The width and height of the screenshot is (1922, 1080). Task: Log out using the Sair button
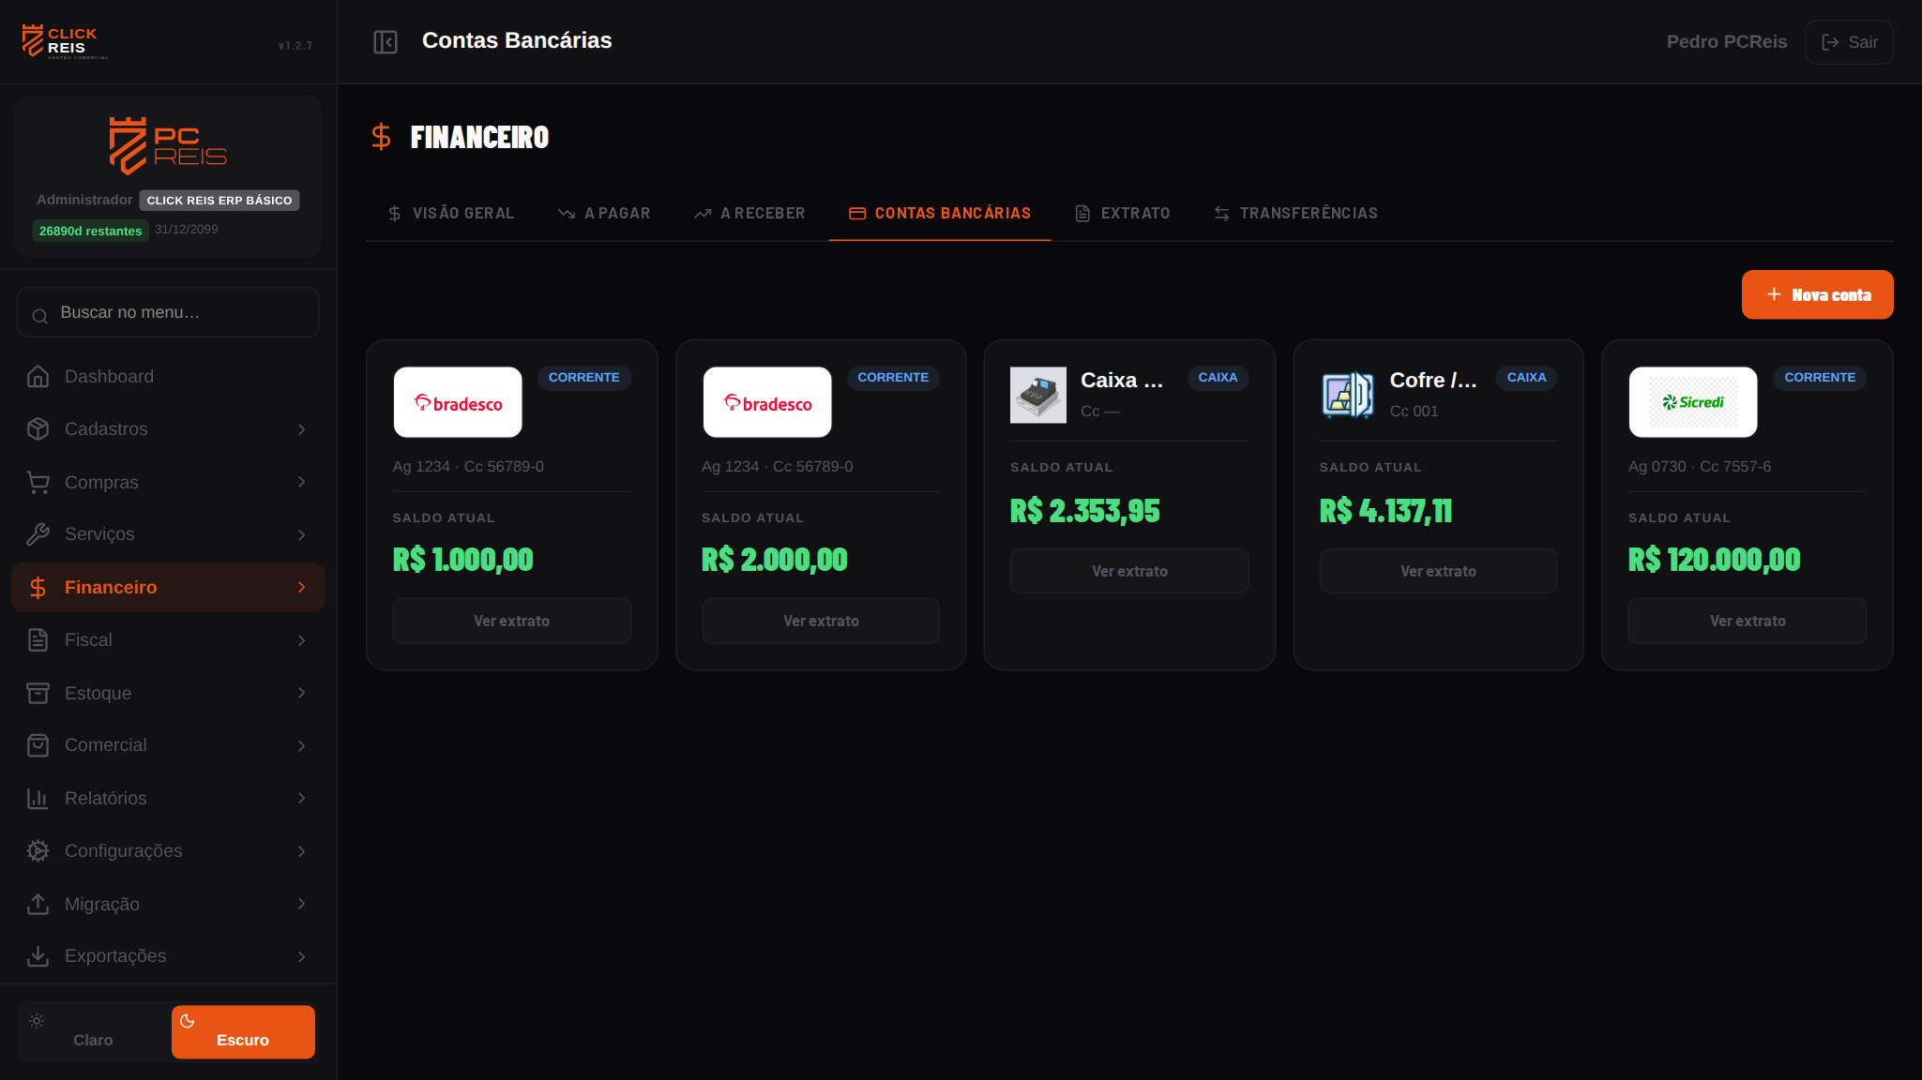tap(1849, 42)
